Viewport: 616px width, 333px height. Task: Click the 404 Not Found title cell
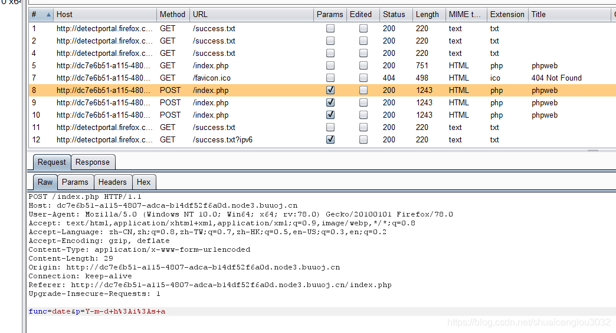click(556, 78)
